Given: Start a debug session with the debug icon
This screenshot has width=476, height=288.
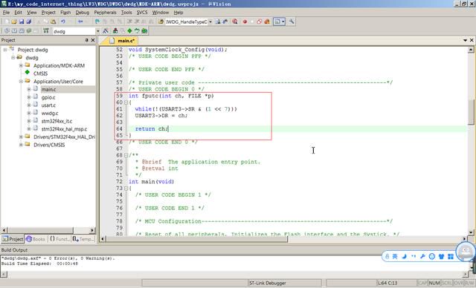Looking at the screenshot, I should click(235, 22).
